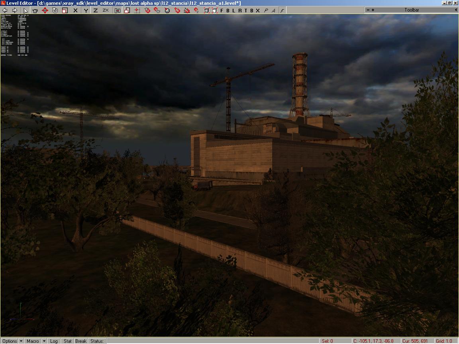Viewport: 459px width, 344px height.
Task: Expand the Macro dropdown arrow
Action: 44,341
